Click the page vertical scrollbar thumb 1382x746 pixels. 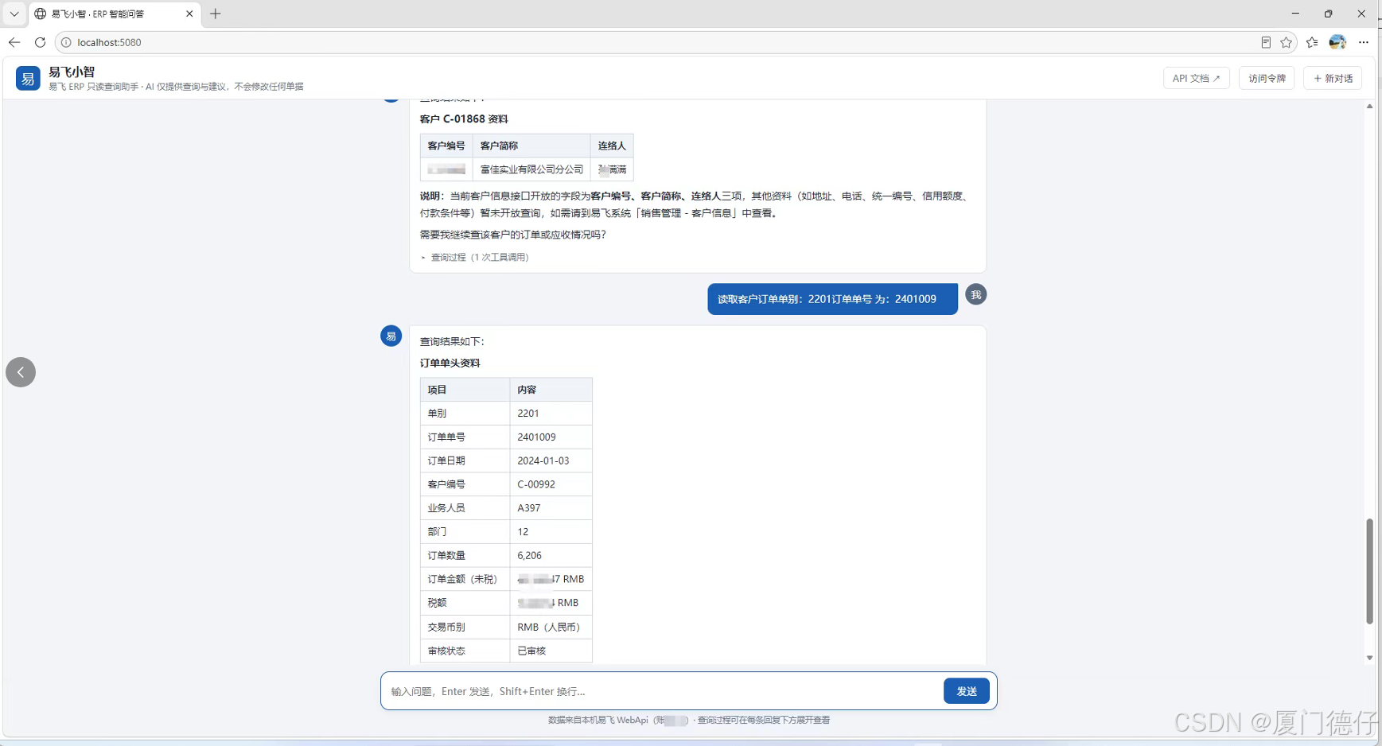1369,571
